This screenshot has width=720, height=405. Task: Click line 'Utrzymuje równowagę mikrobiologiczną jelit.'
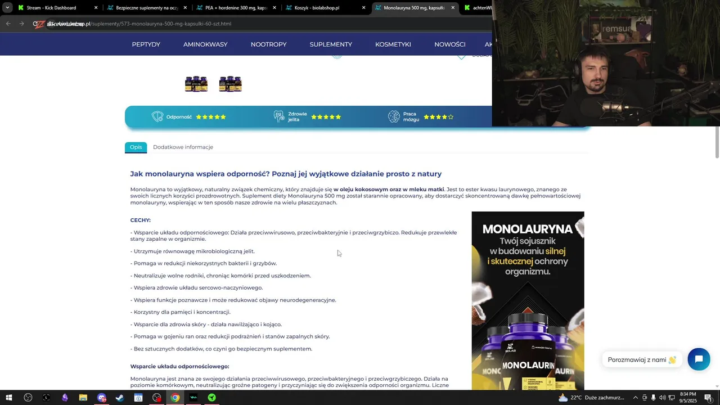192,251
